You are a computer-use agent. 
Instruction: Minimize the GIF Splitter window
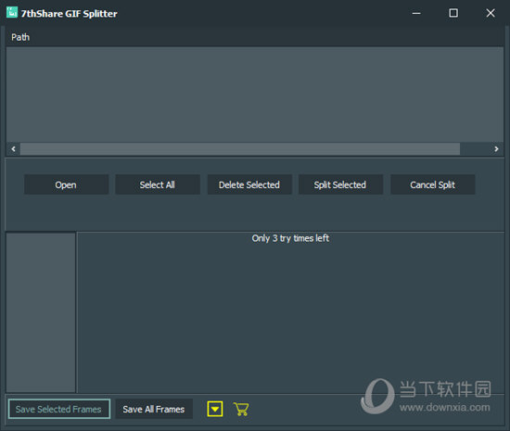[416, 13]
